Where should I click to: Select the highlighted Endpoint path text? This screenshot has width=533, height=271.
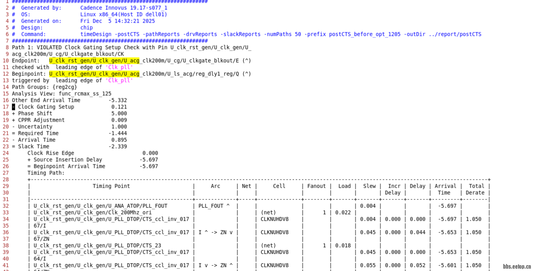point(95,60)
